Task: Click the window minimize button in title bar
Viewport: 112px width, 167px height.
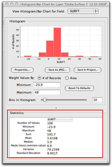Action: coord(12,4)
